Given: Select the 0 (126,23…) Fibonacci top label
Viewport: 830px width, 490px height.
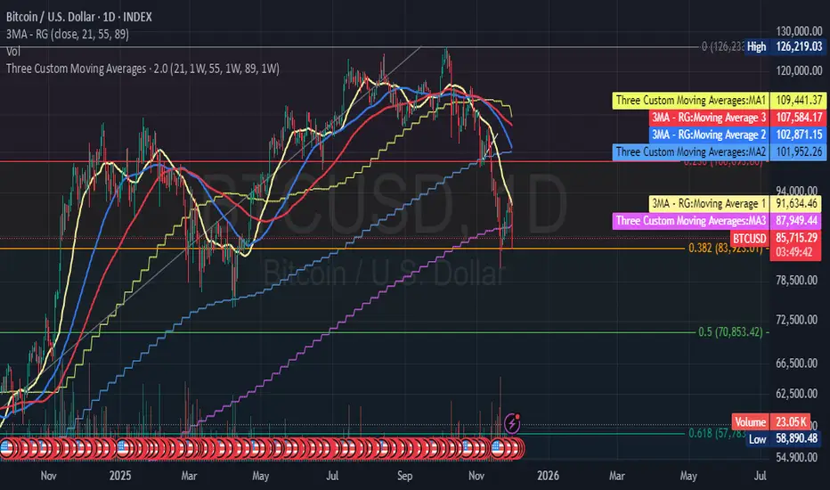Looking at the screenshot, I should (x=722, y=46).
